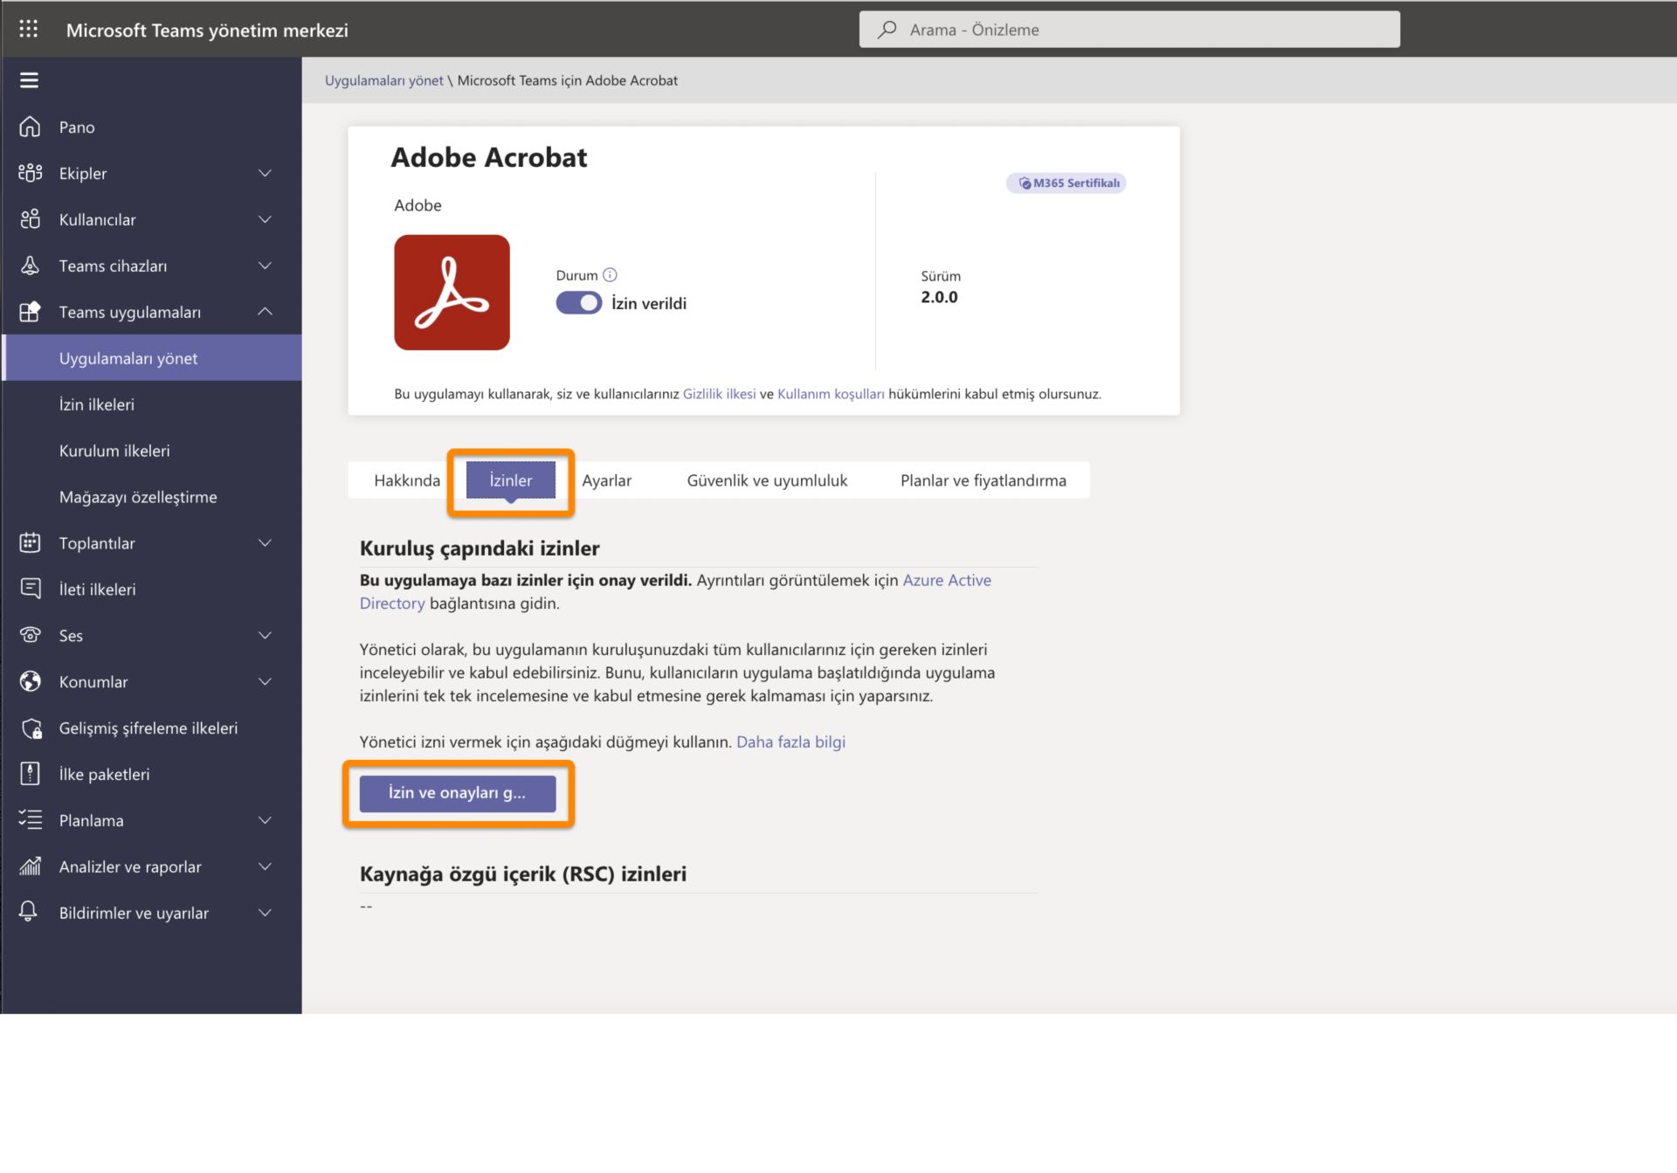
Task: Click the Gelişmiş şifreleme lock icon
Action: [x=31, y=728]
